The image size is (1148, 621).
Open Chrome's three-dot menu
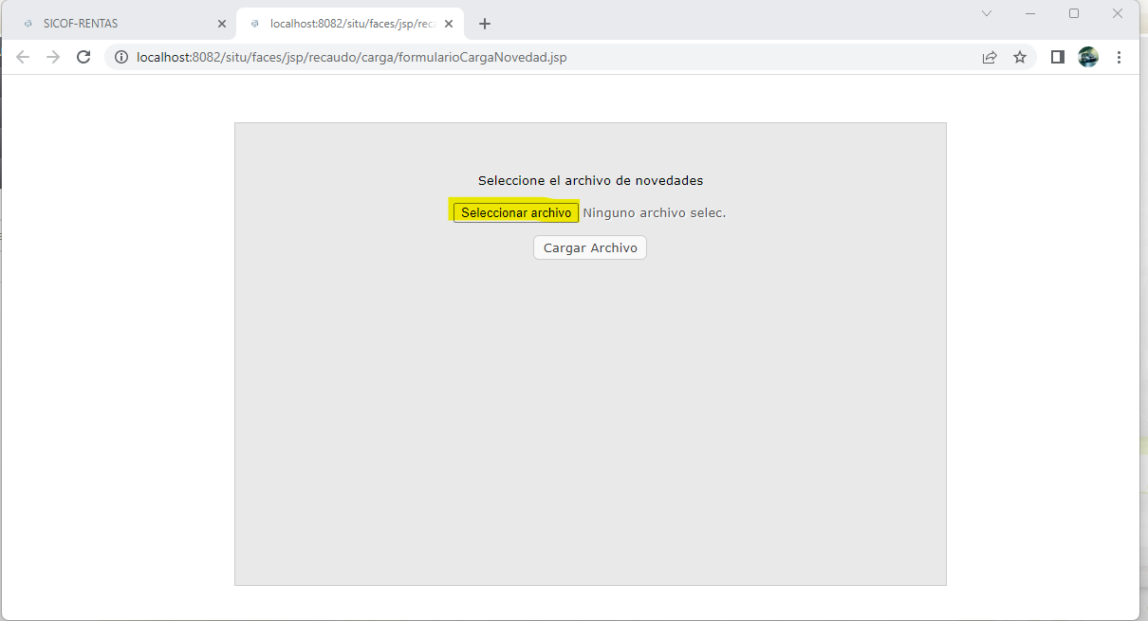pos(1119,57)
